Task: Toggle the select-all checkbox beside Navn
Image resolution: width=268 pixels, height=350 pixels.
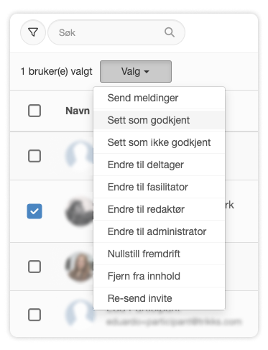Action: pos(34,111)
